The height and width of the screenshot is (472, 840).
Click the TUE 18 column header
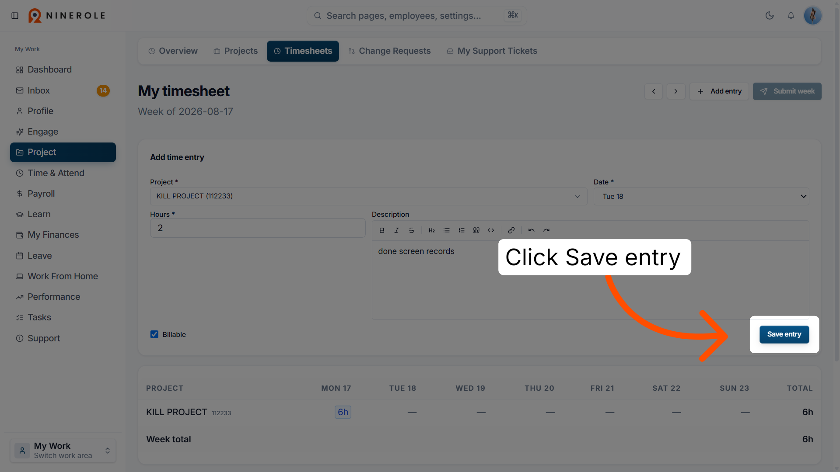(402, 388)
